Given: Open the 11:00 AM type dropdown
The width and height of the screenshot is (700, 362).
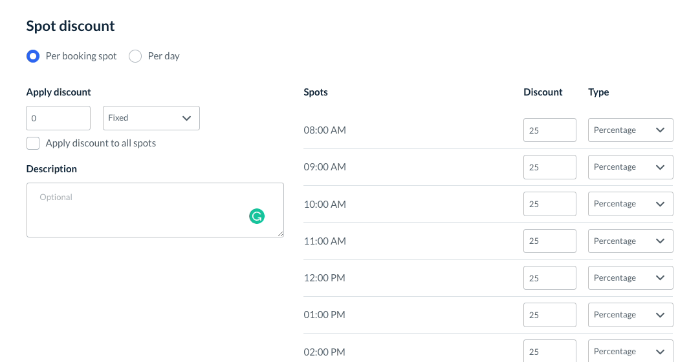Looking at the screenshot, I should coord(630,241).
